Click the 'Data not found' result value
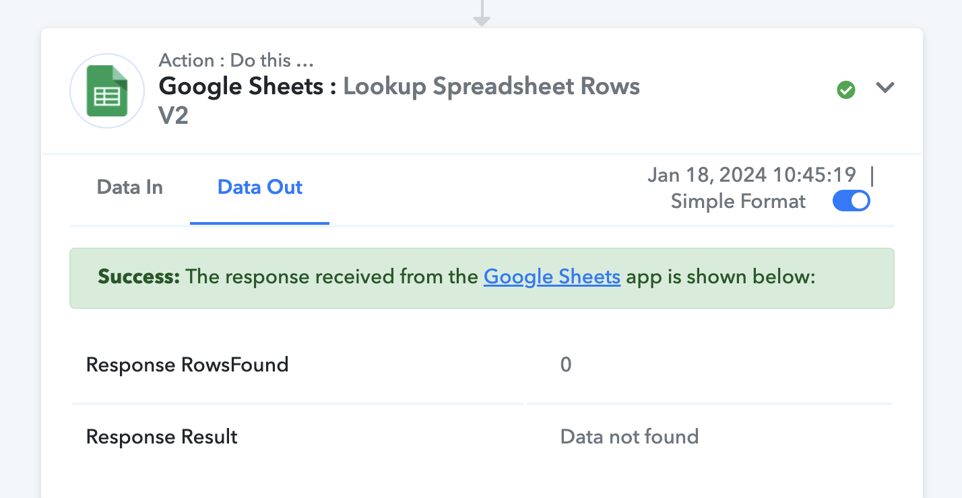Screen dimensions: 962x498 (x=629, y=437)
